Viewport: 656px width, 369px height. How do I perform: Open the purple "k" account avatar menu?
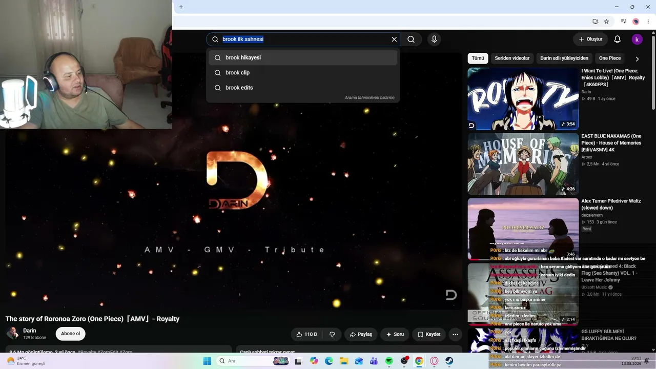pyautogui.click(x=637, y=39)
